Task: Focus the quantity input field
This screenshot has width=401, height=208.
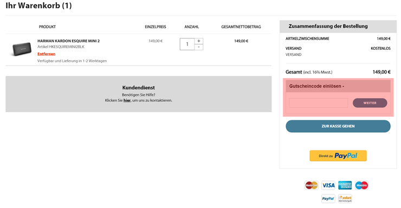Action: coord(187,44)
